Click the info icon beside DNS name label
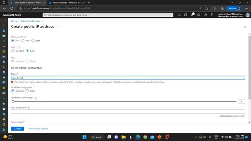This screenshot has height=141, width=251. (29, 108)
